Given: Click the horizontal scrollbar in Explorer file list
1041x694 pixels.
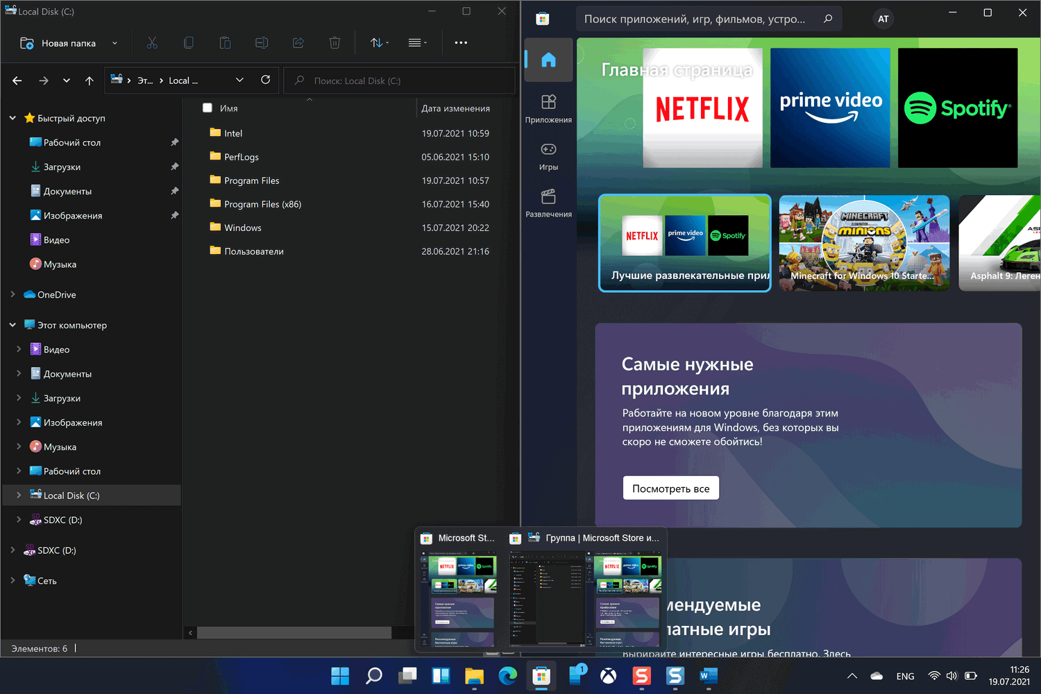Looking at the screenshot, I should pos(294,633).
